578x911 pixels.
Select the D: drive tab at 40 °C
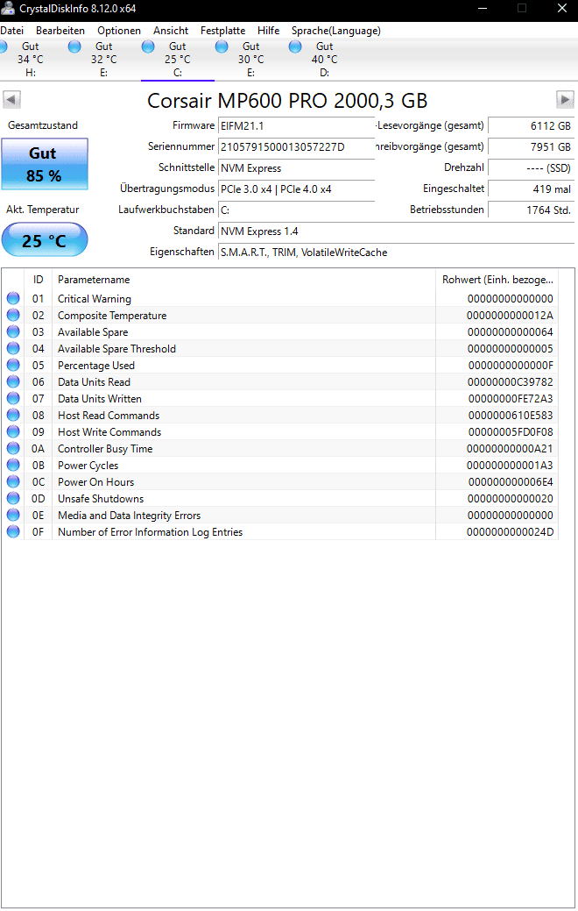coord(324,60)
